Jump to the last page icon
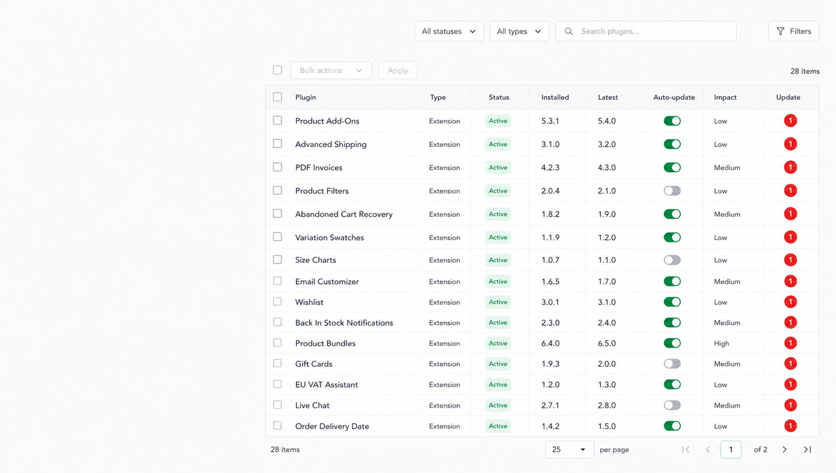This screenshot has width=836, height=473. click(807, 450)
